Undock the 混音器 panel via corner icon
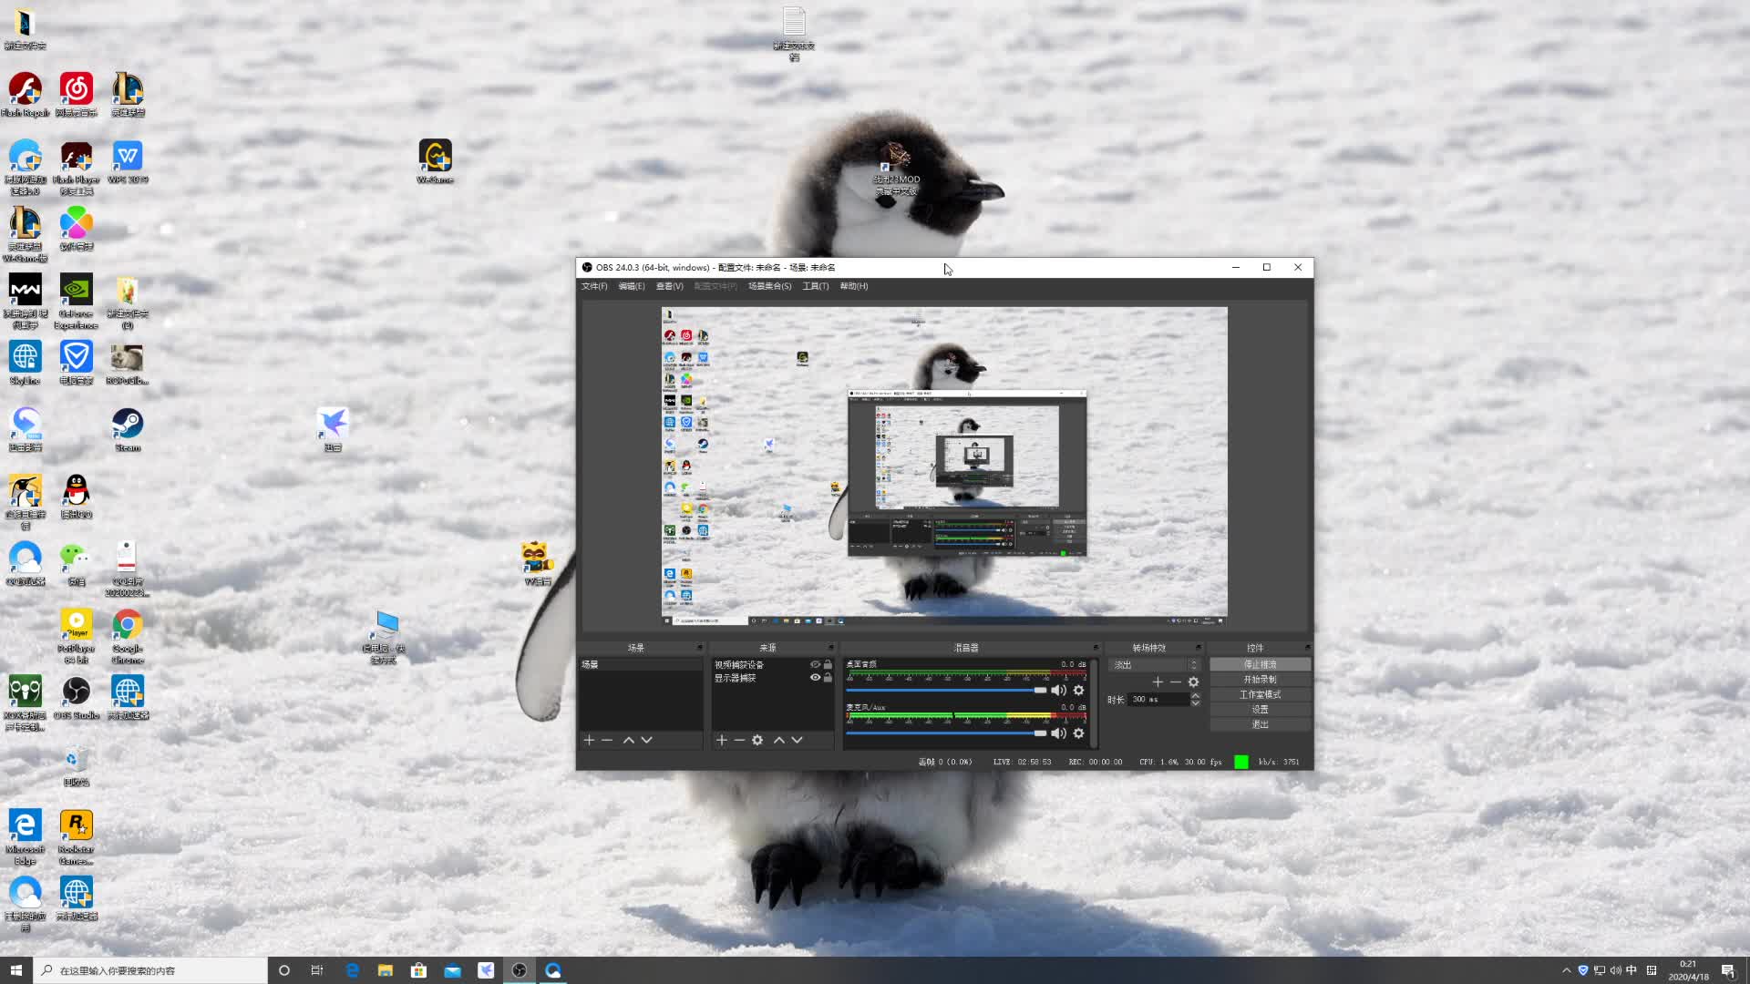This screenshot has height=984, width=1750. click(x=1095, y=648)
